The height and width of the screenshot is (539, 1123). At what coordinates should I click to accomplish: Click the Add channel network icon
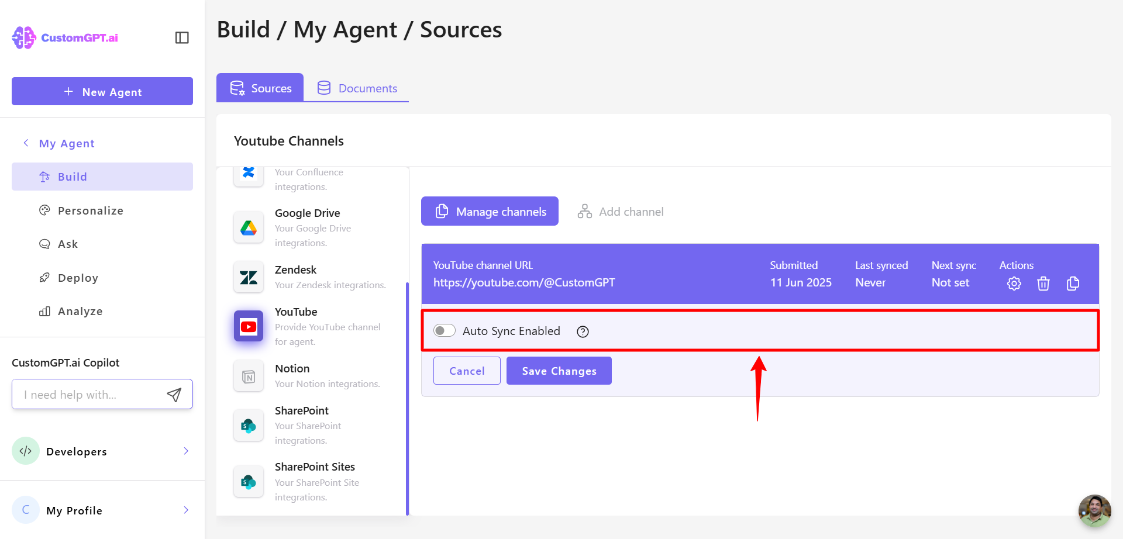[x=585, y=211]
